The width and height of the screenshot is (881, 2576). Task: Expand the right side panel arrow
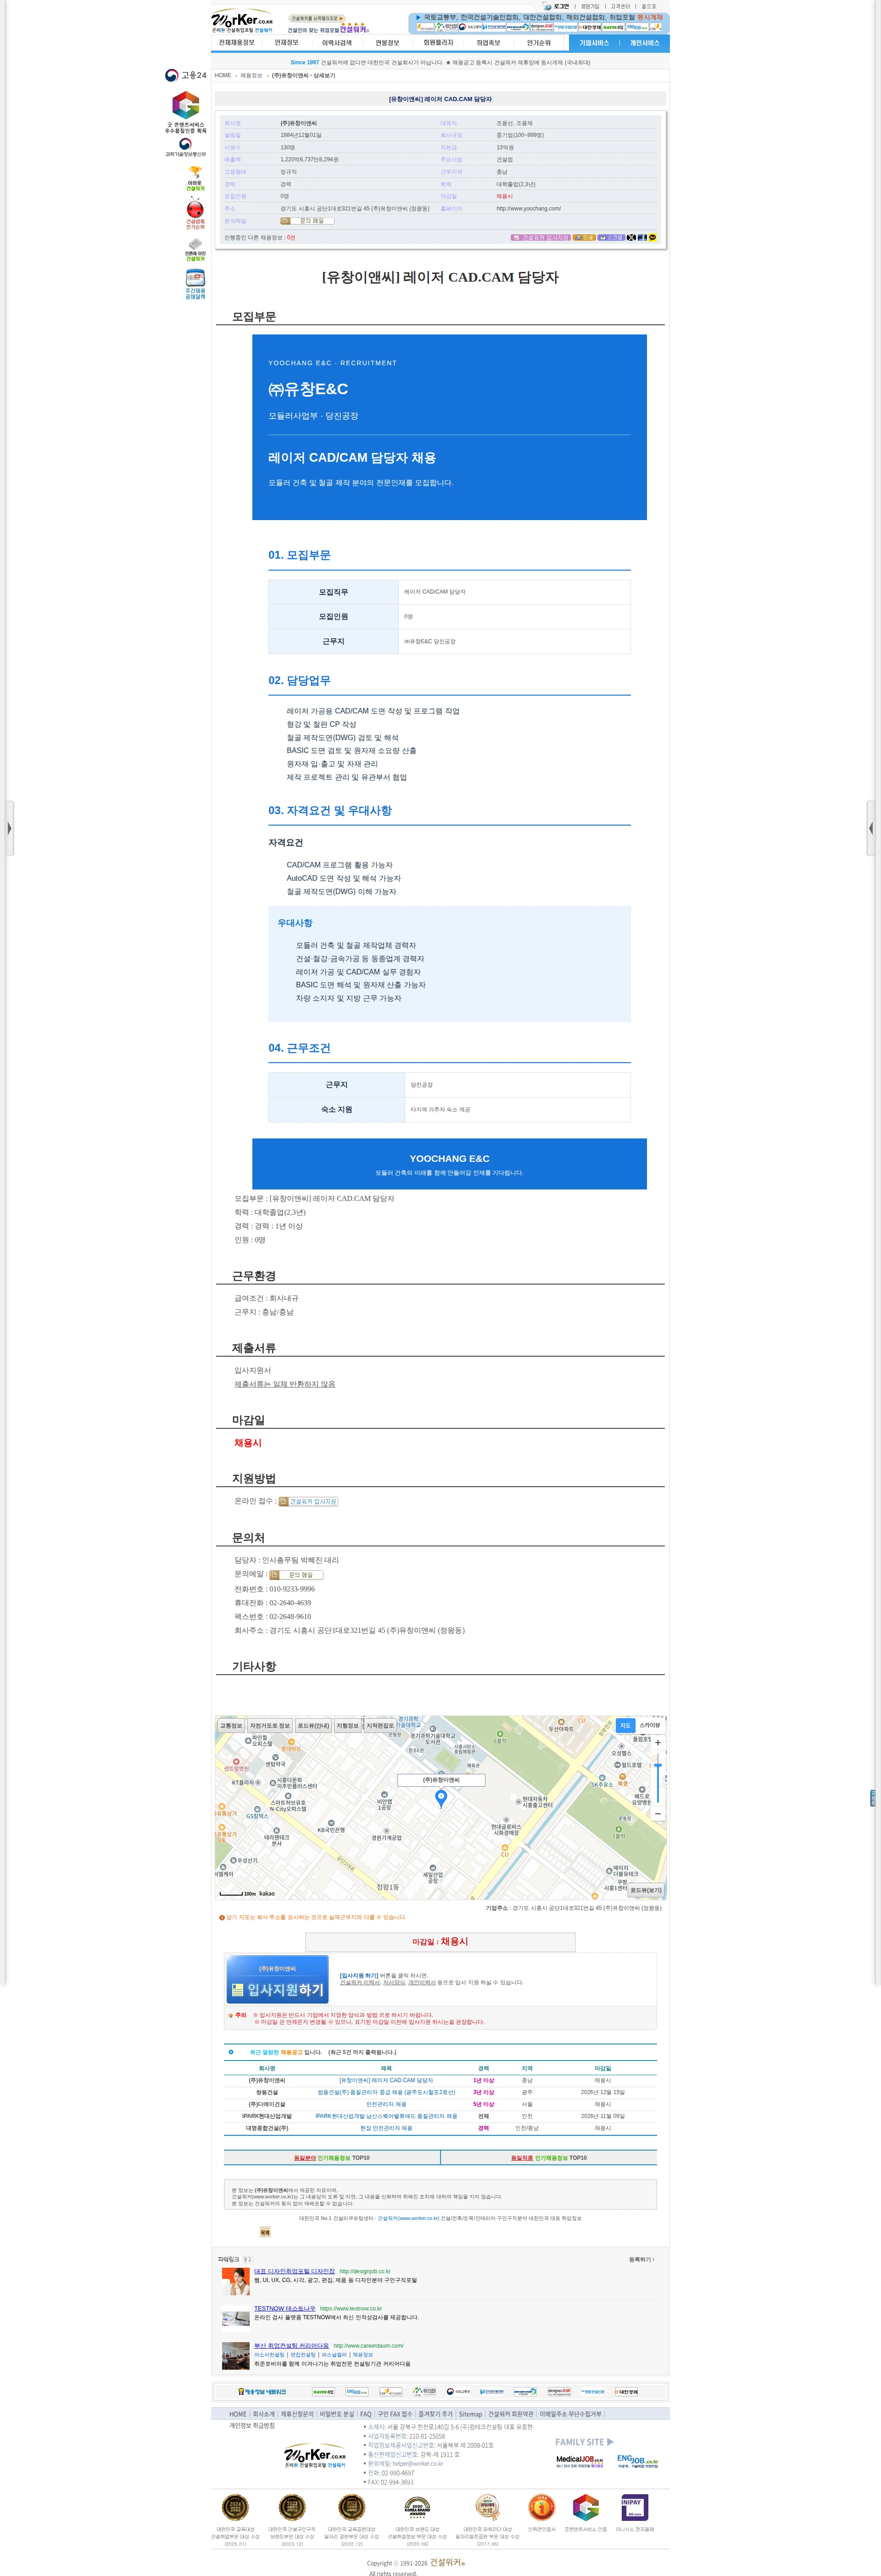(x=871, y=828)
